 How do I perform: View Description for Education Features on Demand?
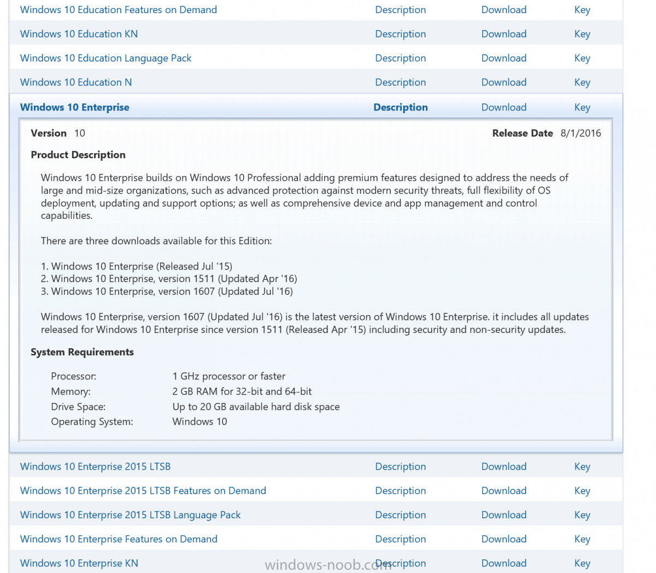(400, 10)
